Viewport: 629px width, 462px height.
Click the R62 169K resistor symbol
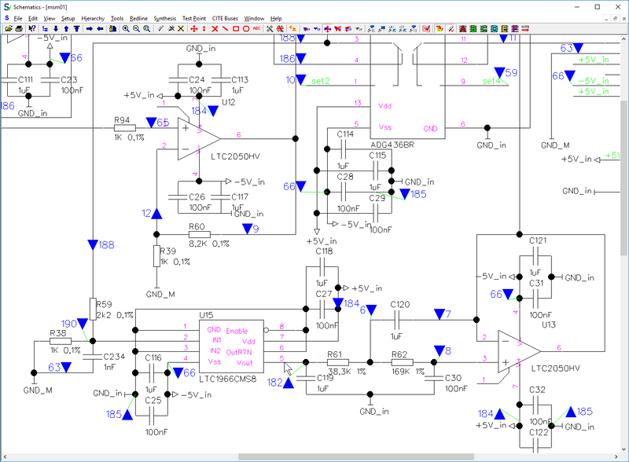coord(402,362)
